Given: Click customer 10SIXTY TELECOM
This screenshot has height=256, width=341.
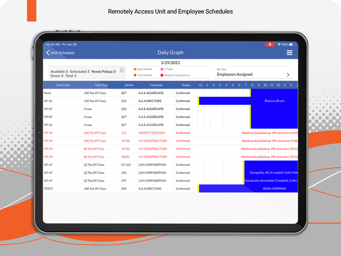Looking at the screenshot, I should click(x=152, y=133).
